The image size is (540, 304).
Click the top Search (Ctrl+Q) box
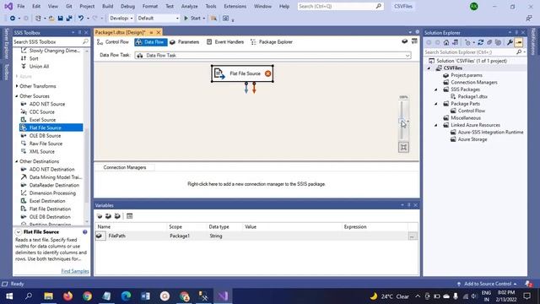coord(340,6)
